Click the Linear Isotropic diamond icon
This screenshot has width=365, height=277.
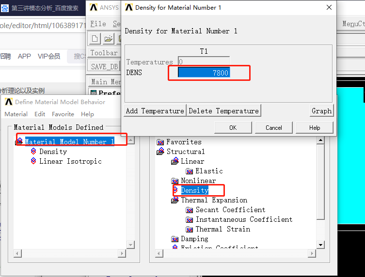[33, 161]
